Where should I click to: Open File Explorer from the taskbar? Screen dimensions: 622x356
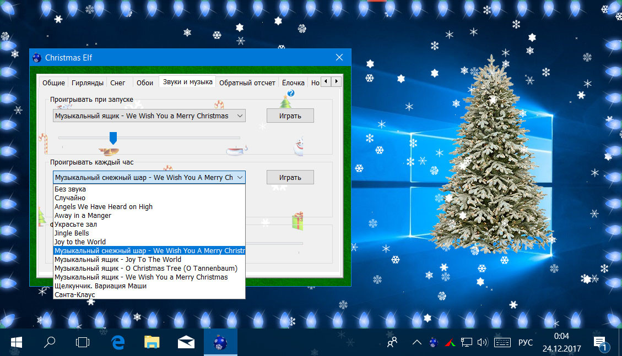[152, 342]
